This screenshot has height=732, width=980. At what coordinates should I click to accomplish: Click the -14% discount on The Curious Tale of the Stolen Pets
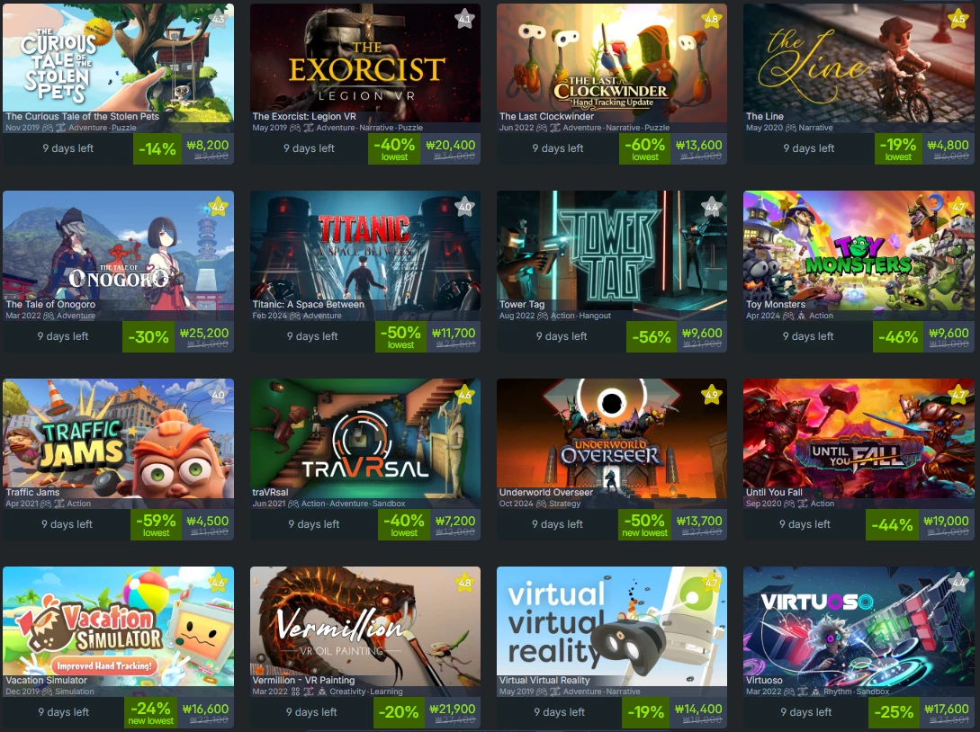pos(157,148)
